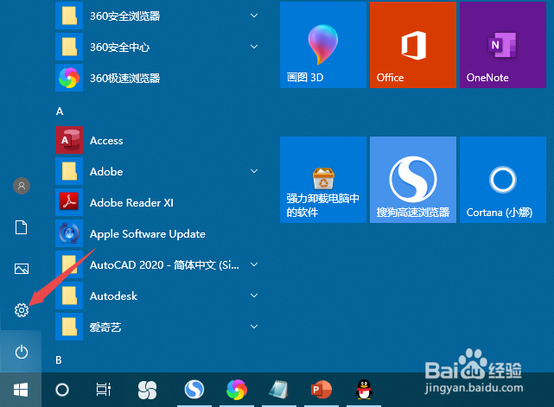
Task: Expand the 360安全中心 folder chevron
Action: click(254, 47)
